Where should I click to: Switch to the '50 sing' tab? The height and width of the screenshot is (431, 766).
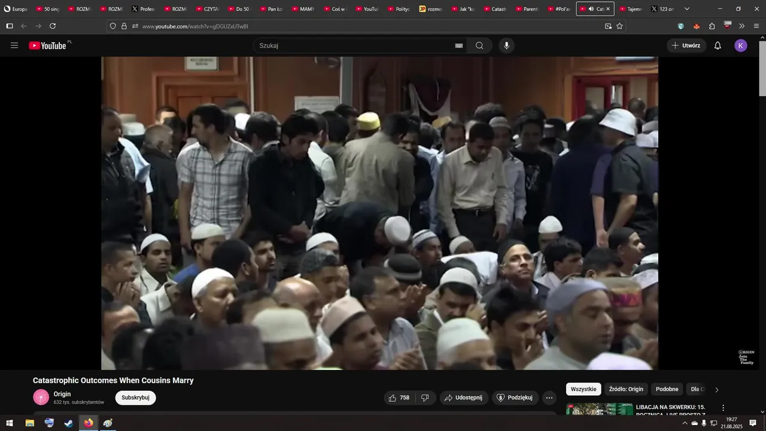[47, 9]
